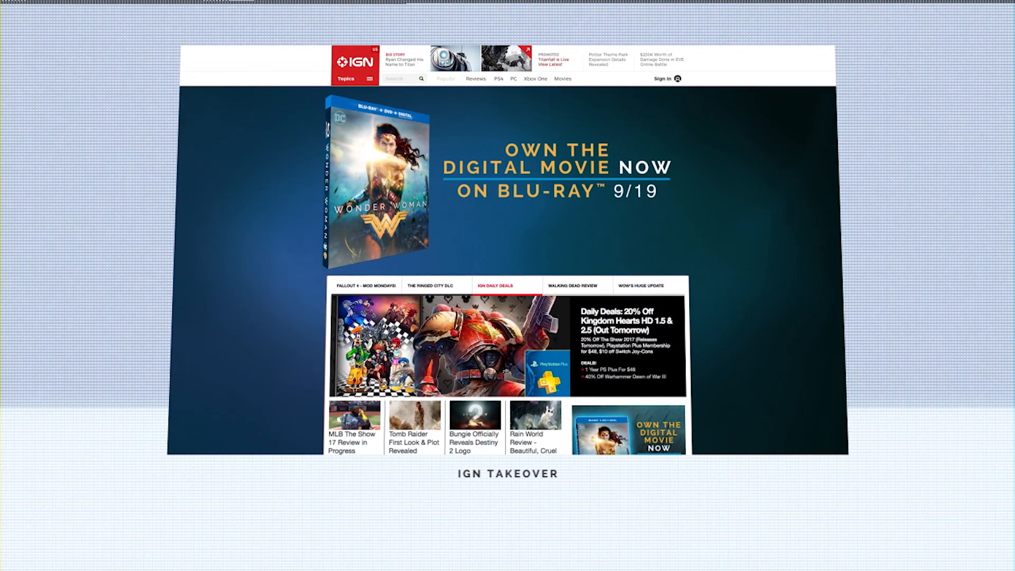Click the red arrow corner icon on Titanfall image
Screen dimensions: 1015x571
point(527,50)
